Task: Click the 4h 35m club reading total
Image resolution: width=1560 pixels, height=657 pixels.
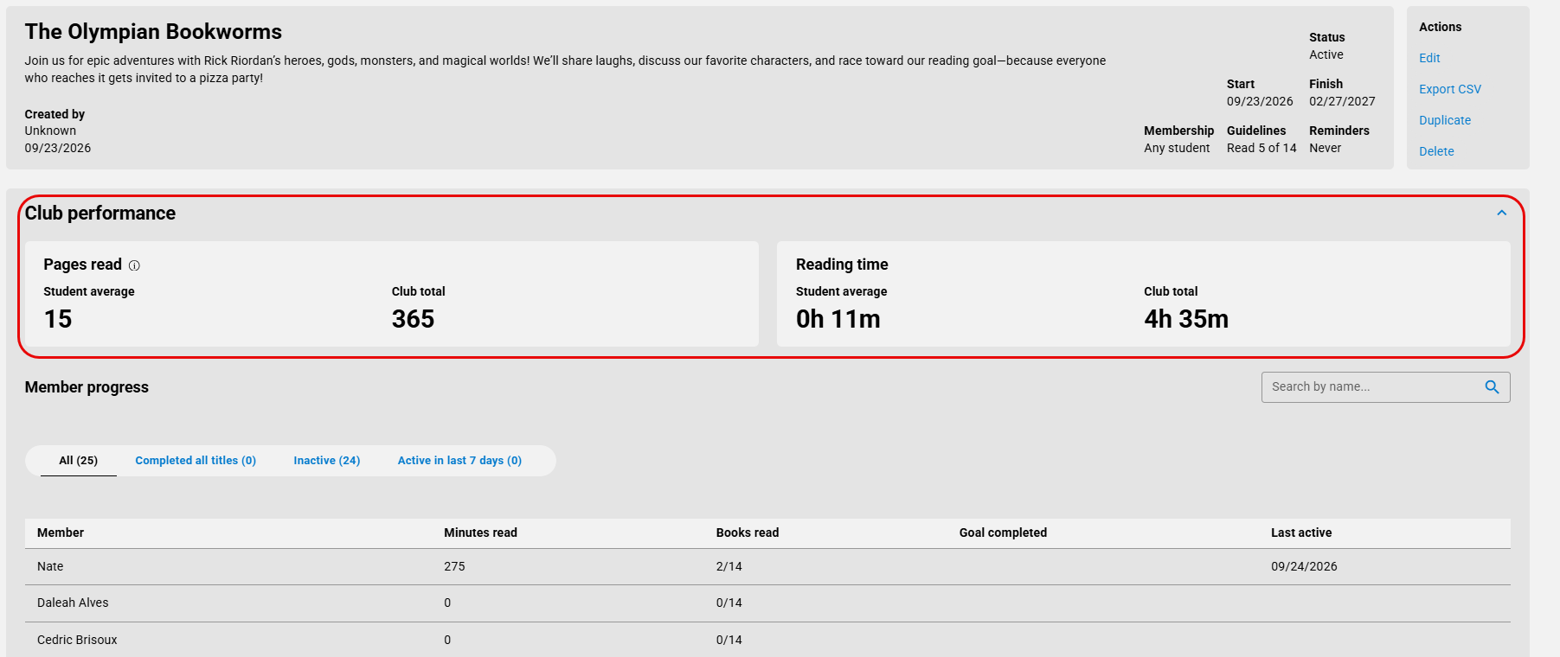Action: coord(1186,319)
